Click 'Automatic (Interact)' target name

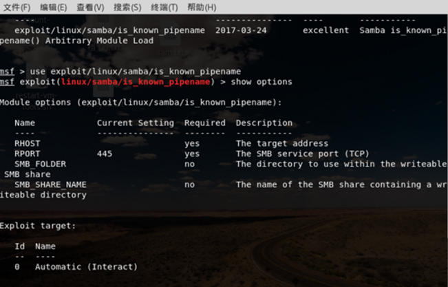[x=86, y=267]
